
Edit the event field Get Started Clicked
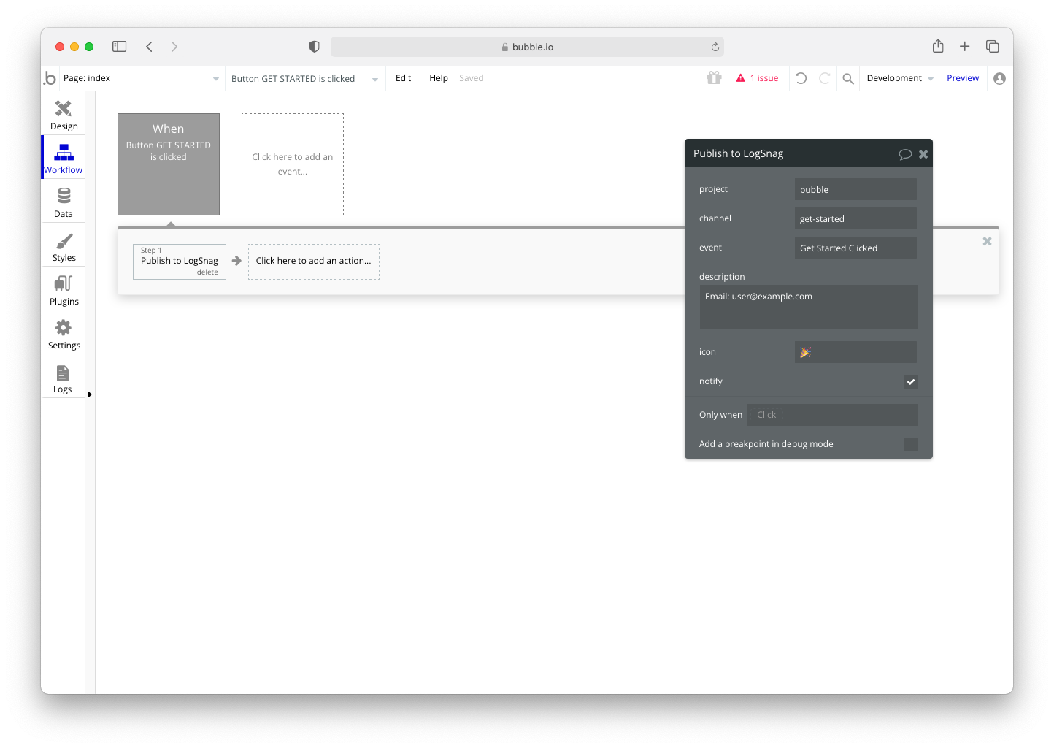coord(855,248)
